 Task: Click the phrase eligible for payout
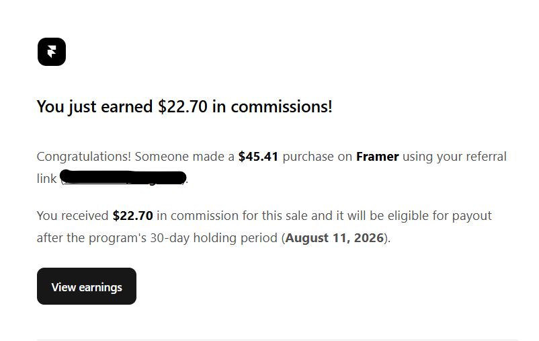click(x=440, y=216)
